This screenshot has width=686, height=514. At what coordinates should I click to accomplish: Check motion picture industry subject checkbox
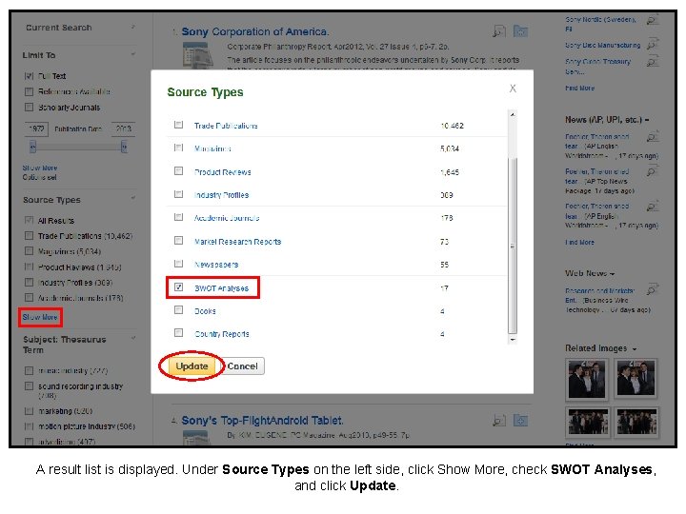pos(29,426)
